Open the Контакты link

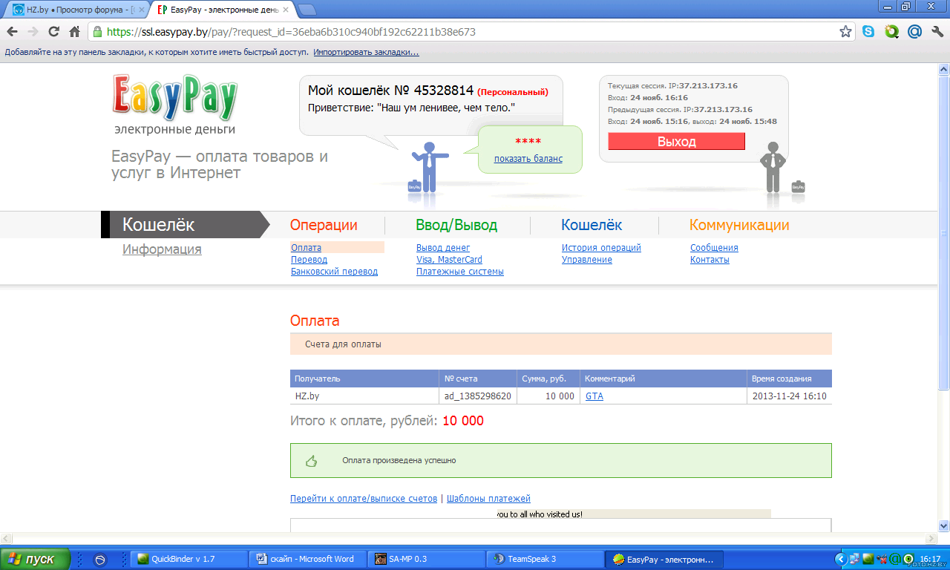pyautogui.click(x=710, y=260)
